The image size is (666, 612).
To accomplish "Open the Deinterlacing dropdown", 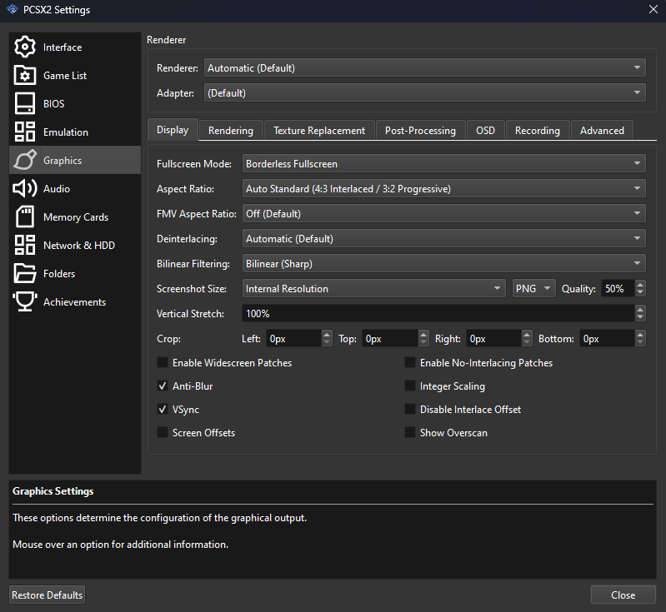I will (x=443, y=238).
